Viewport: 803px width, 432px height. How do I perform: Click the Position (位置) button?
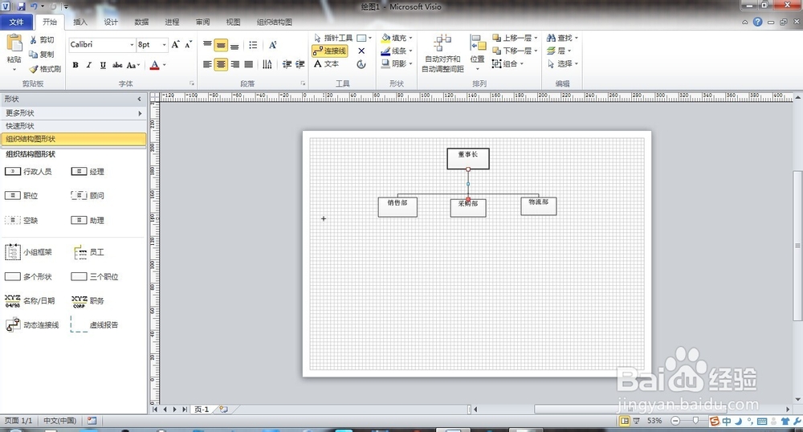[x=477, y=54]
